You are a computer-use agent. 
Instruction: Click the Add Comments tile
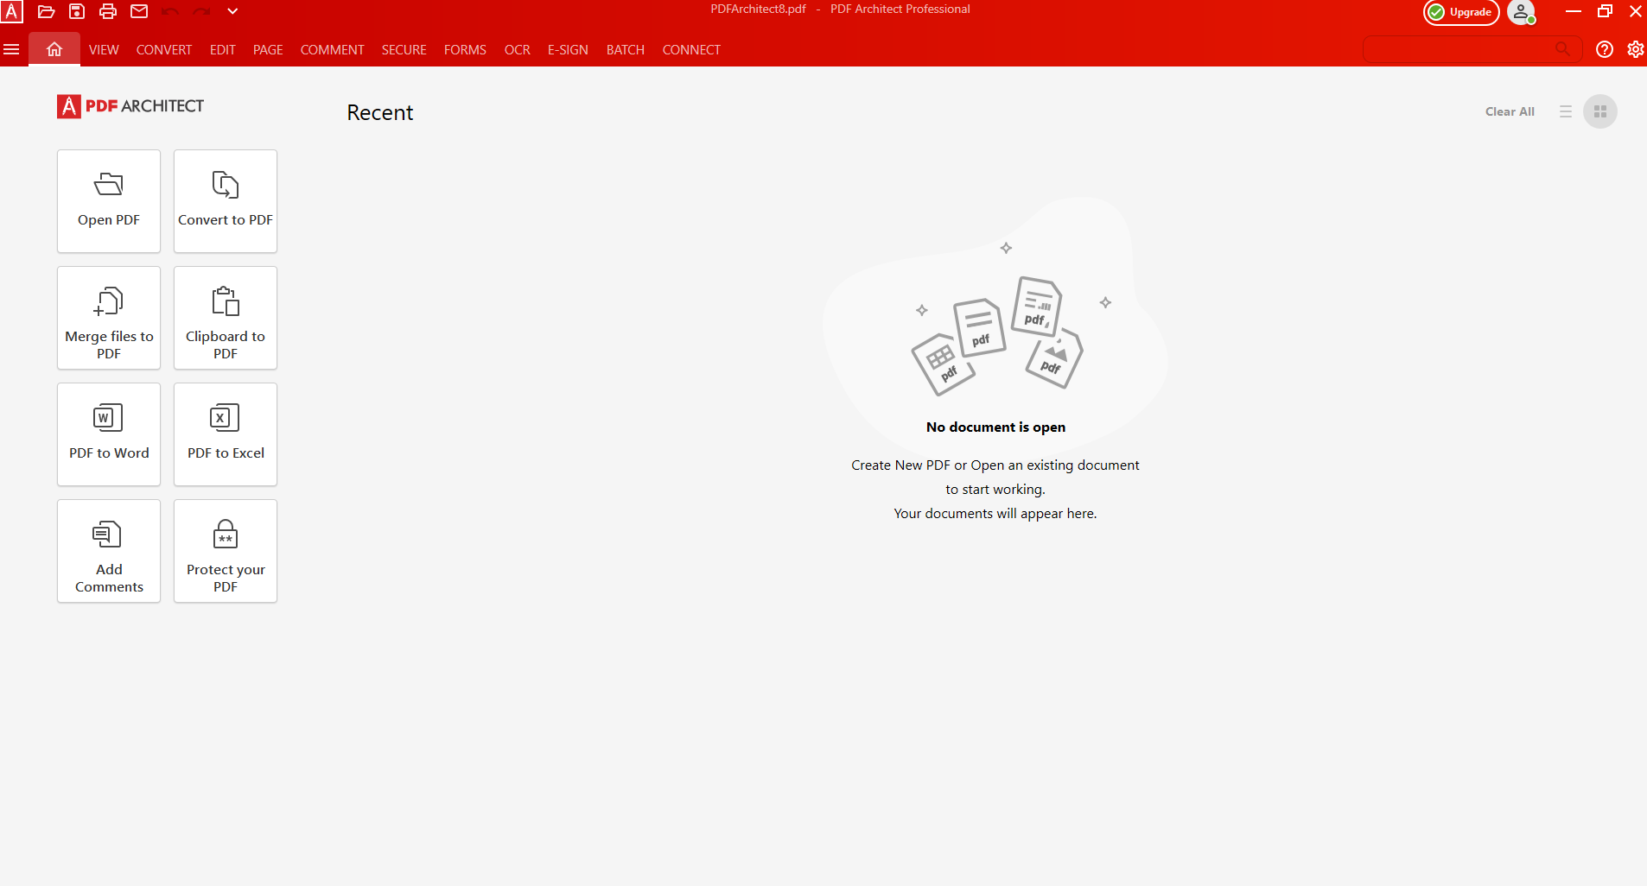point(109,551)
